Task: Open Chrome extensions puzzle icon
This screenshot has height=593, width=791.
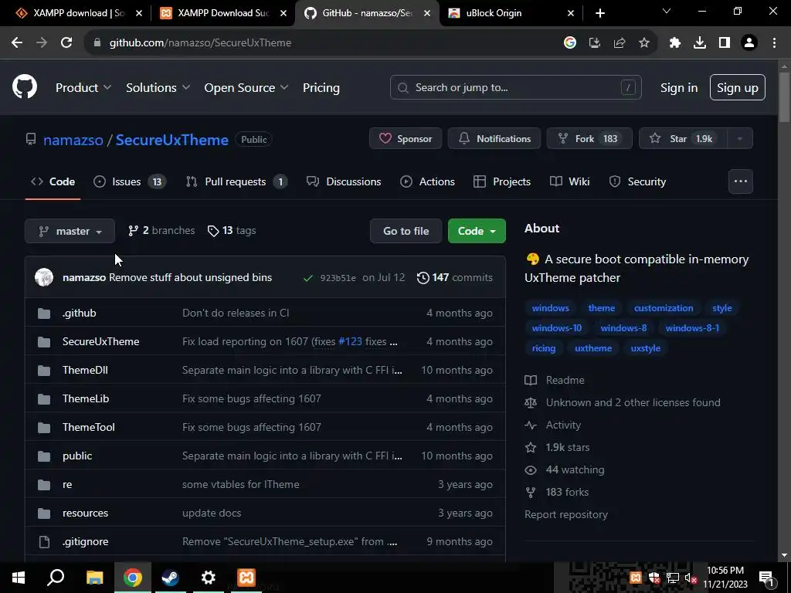Action: (x=674, y=43)
